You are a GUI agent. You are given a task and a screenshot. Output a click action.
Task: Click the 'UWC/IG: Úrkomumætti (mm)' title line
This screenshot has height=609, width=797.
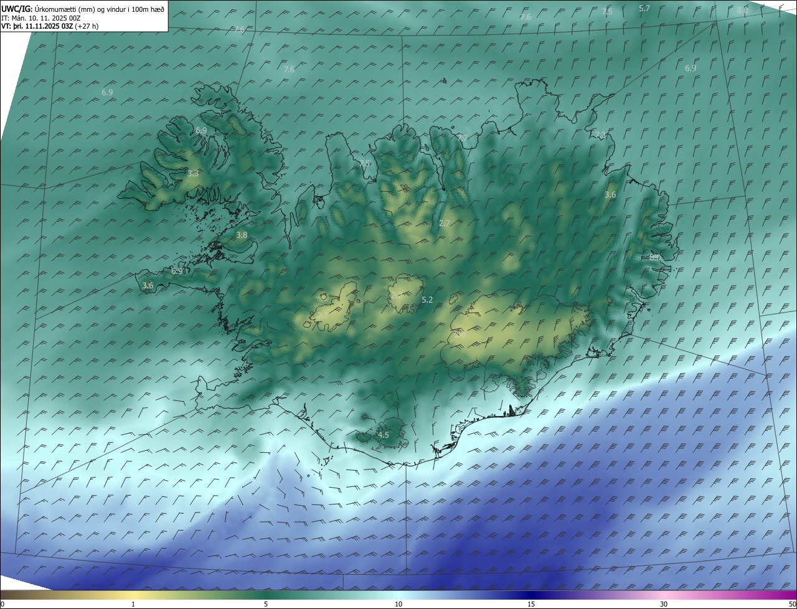tap(83, 9)
